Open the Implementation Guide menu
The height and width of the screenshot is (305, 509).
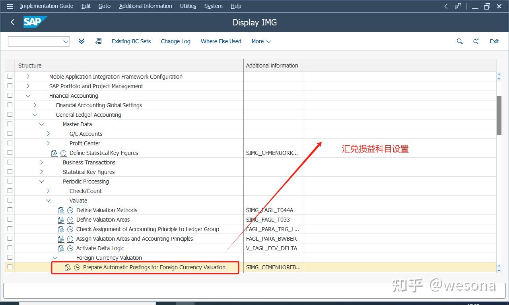(x=47, y=6)
